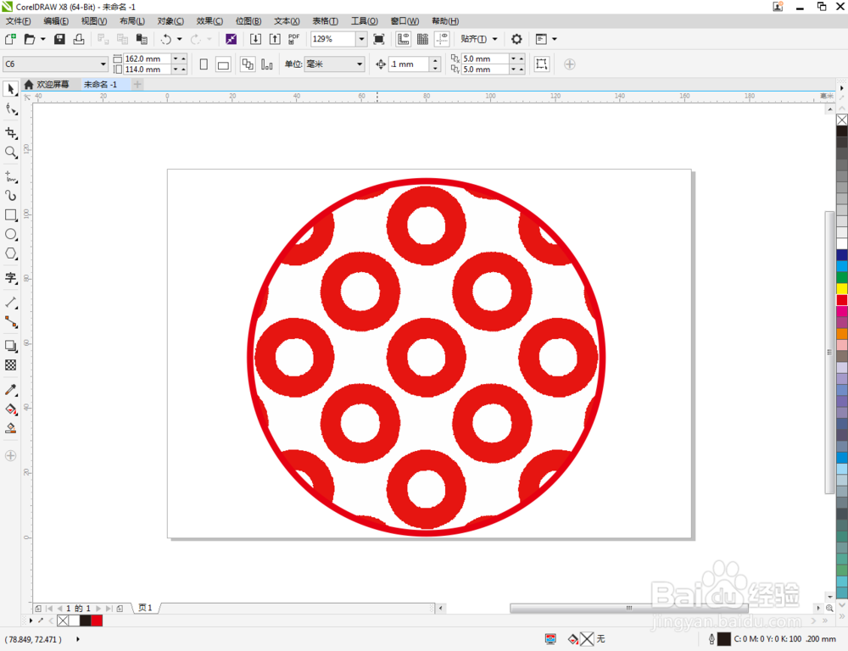Select the Rectangle tool
Screen dimensions: 848x651
[x=10, y=214]
